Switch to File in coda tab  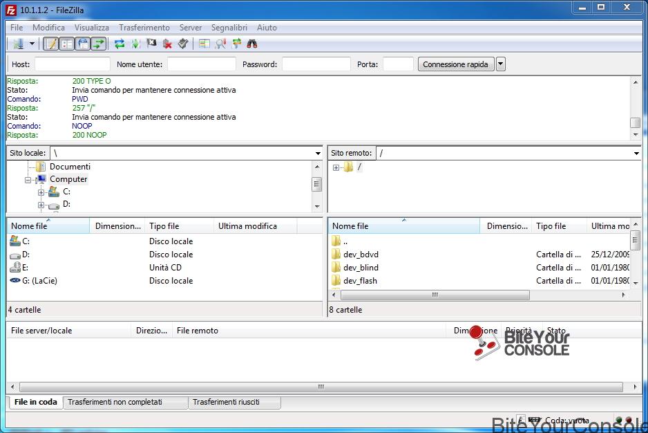pos(35,402)
